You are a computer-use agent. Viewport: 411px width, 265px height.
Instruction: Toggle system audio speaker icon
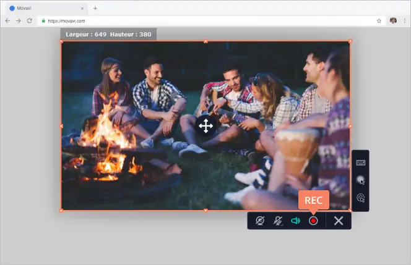[295, 221]
